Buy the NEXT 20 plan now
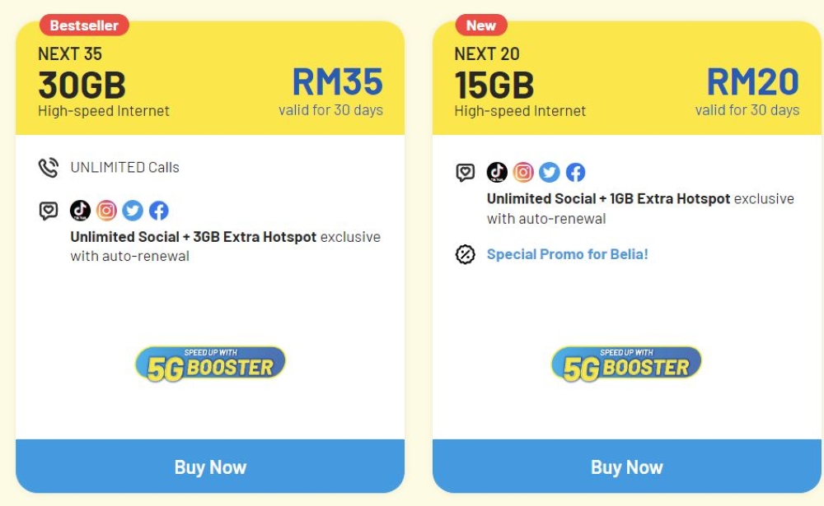The height and width of the screenshot is (506, 824). [x=627, y=467]
